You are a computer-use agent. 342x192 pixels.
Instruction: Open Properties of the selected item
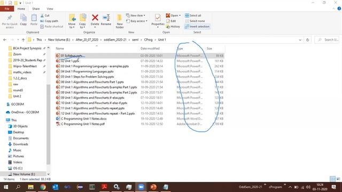click(x=158, y=21)
